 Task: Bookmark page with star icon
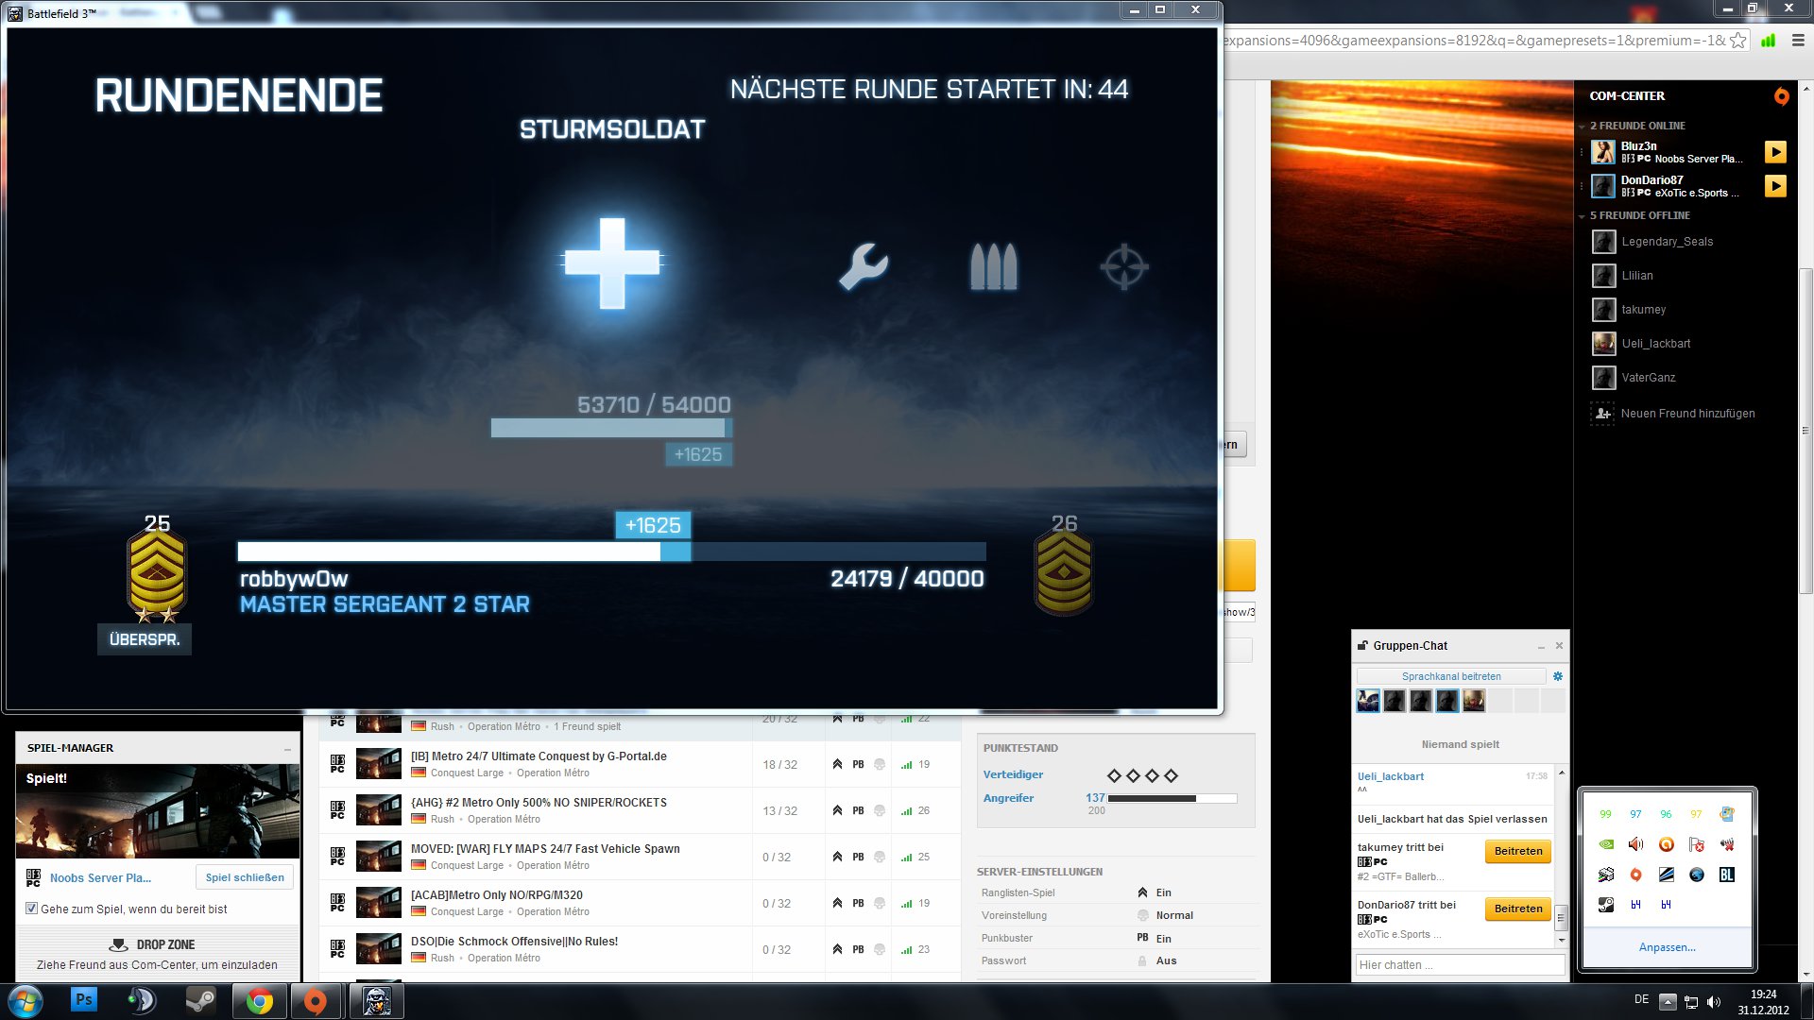pos(1737,41)
